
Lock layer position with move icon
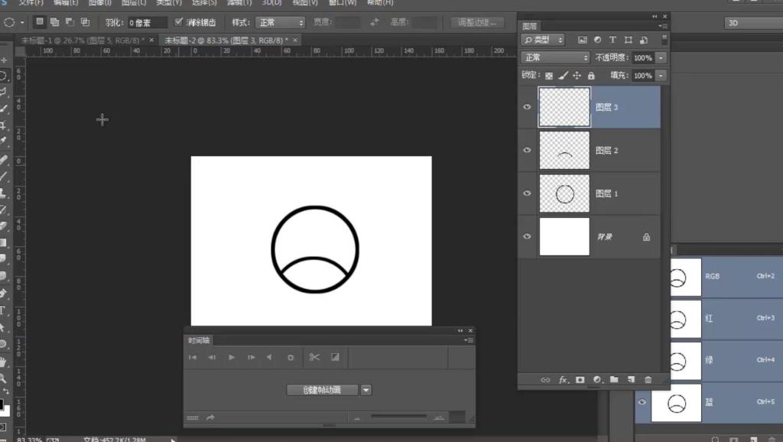click(577, 76)
